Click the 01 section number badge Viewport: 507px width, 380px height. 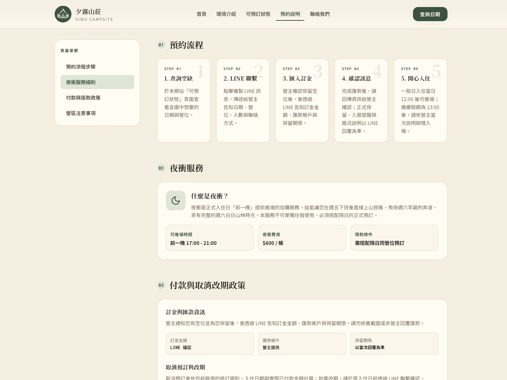pos(161,45)
